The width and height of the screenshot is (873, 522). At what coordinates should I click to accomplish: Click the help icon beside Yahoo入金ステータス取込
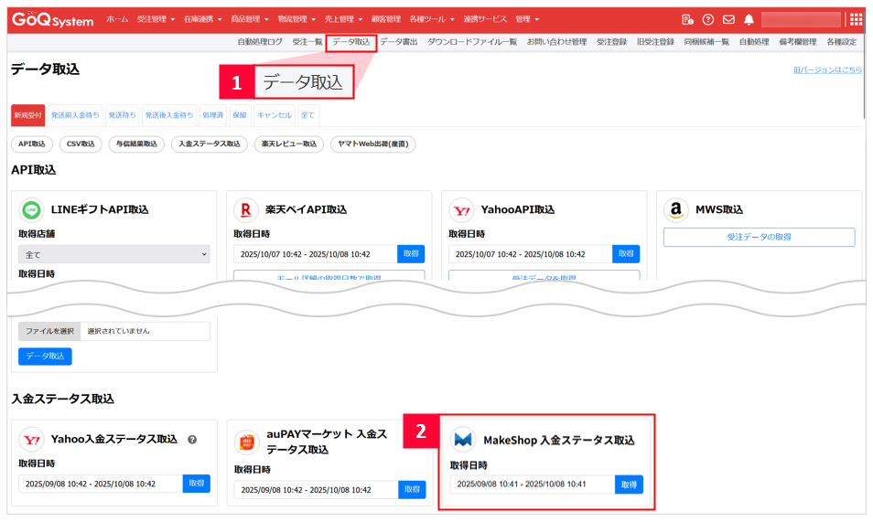point(192,440)
